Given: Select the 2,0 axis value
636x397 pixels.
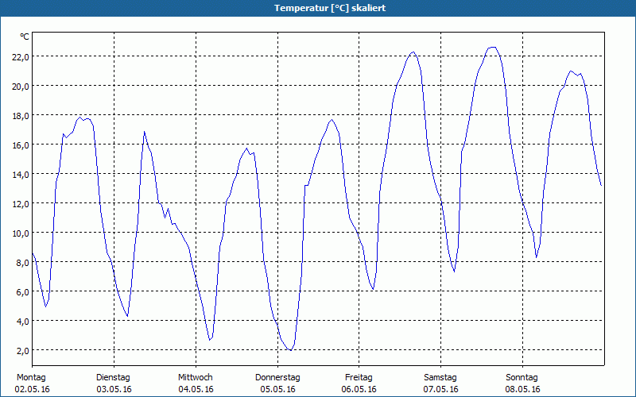Looking at the screenshot, I should tap(23, 351).
